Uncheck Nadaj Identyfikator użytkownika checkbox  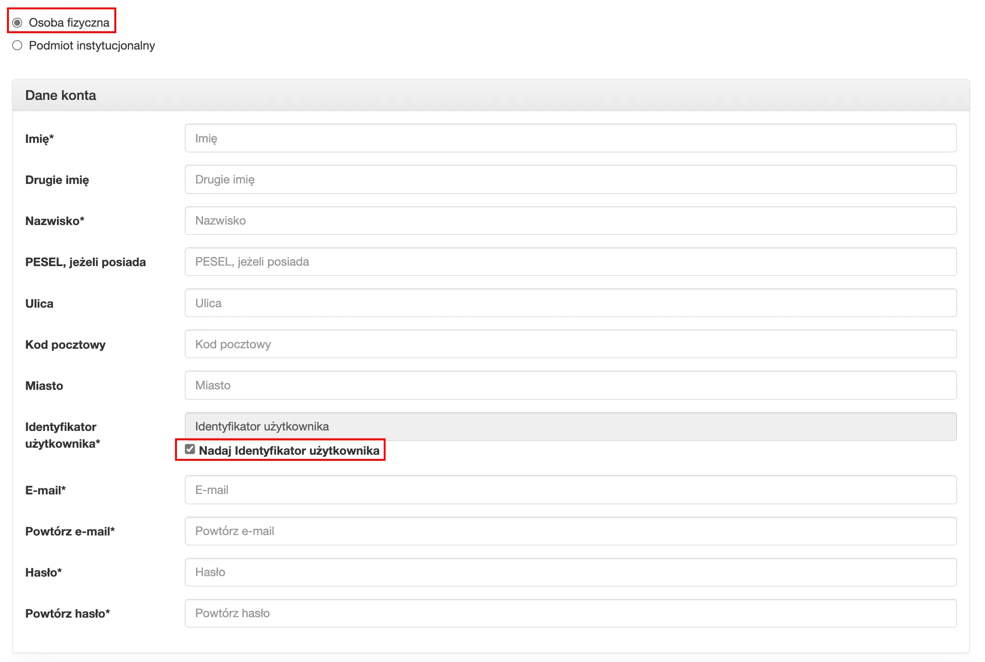pos(190,449)
